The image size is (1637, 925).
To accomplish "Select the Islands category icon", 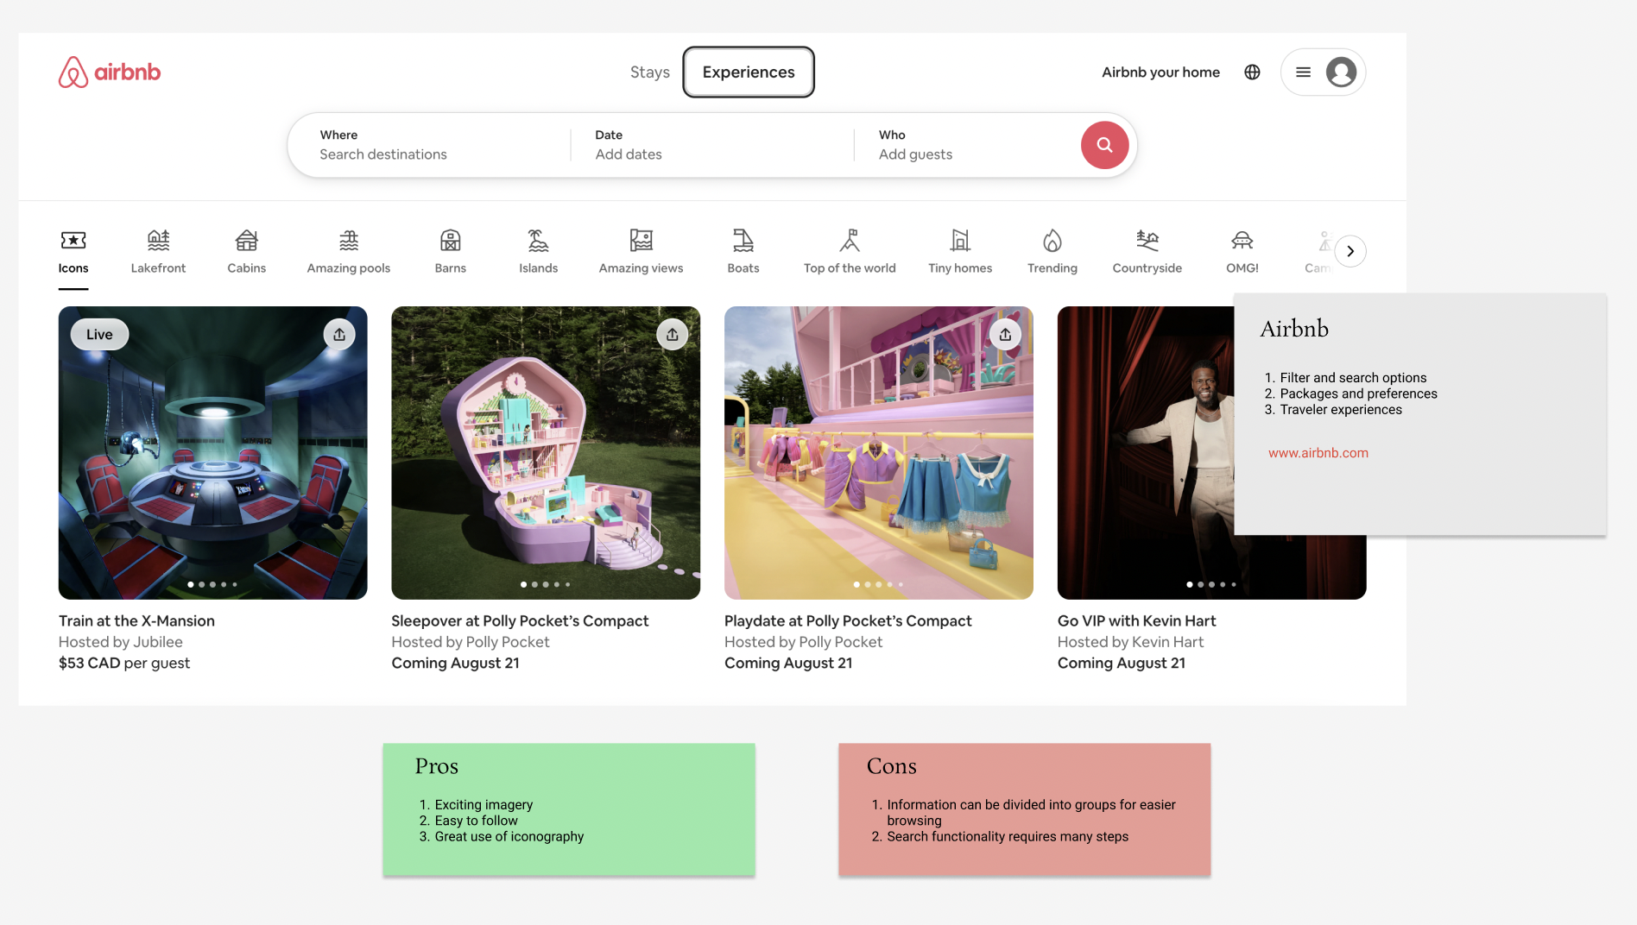I will point(538,240).
